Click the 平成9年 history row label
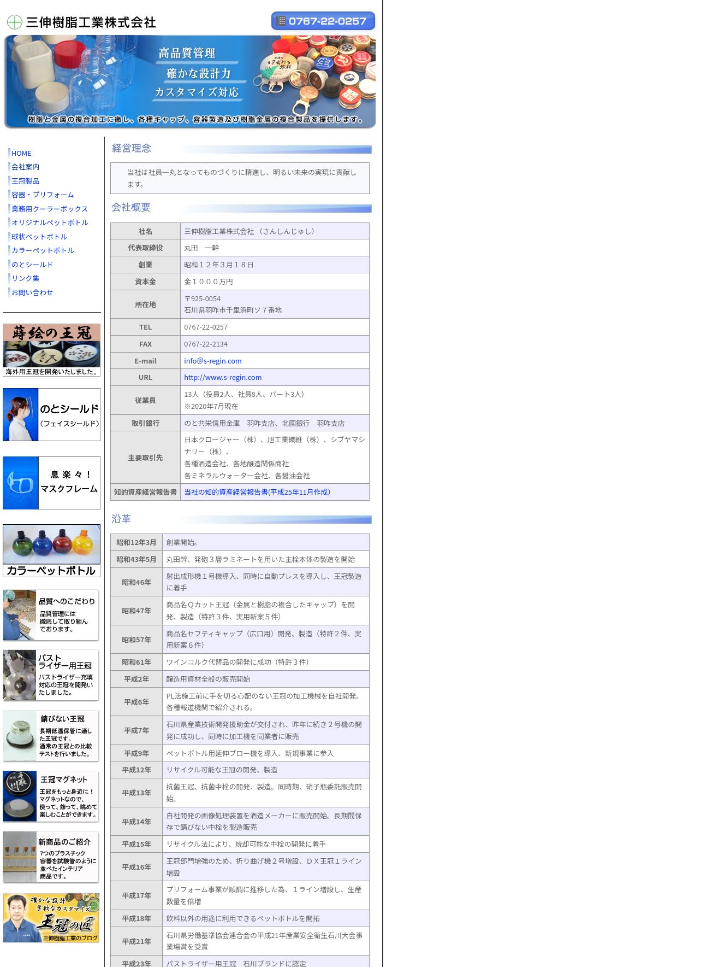The width and height of the screenshot is (701, 967). coord(136,753)
